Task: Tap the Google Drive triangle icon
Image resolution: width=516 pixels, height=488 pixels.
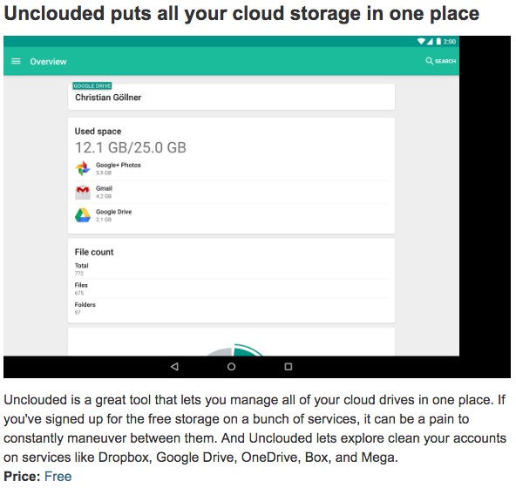Action: coord(83,215)
